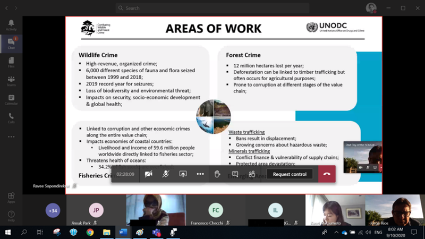This screenshot has width=425, height=239.
Task: Unmute the microphone in meeting toolbar
Action: tap(166, 174)
